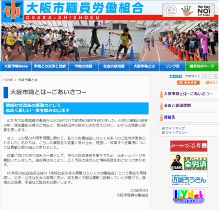The height and width of the screenshot is (210, 219).
Task: Open the サイトマップ link
Action: click(x=175, y=129)
